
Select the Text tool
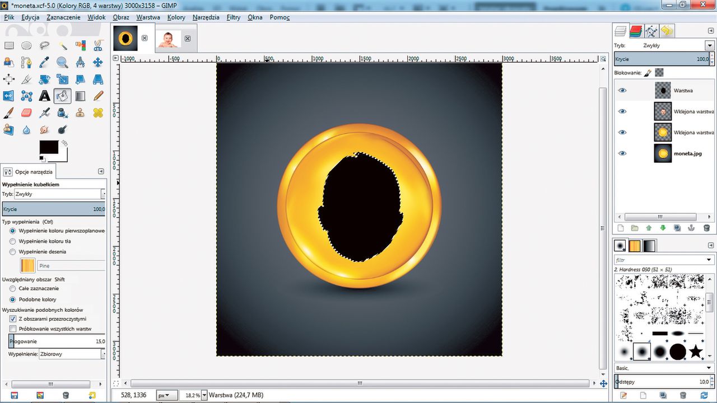tap(44, 96)
